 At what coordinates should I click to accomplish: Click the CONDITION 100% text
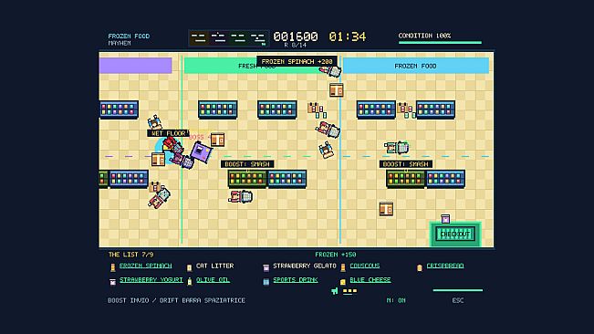[424, 36]
